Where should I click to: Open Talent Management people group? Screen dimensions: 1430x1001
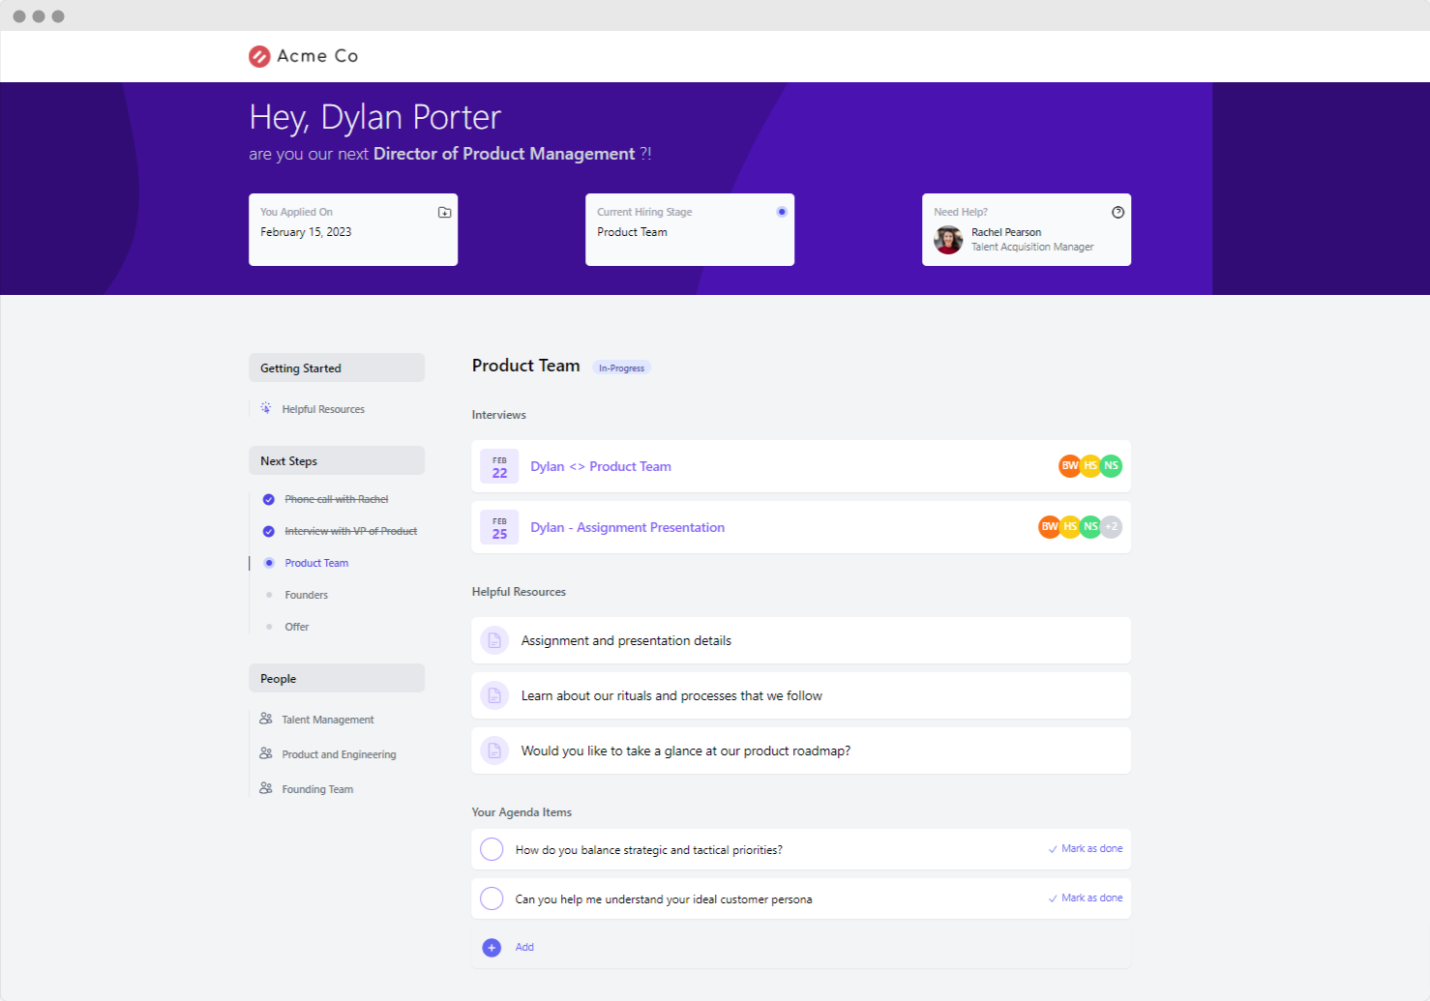328,720
